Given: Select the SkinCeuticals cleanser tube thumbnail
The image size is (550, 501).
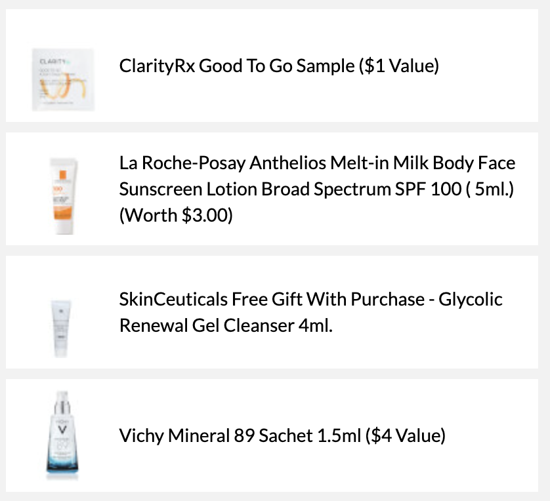Looking at the screenshot, I should click(61, 329).
